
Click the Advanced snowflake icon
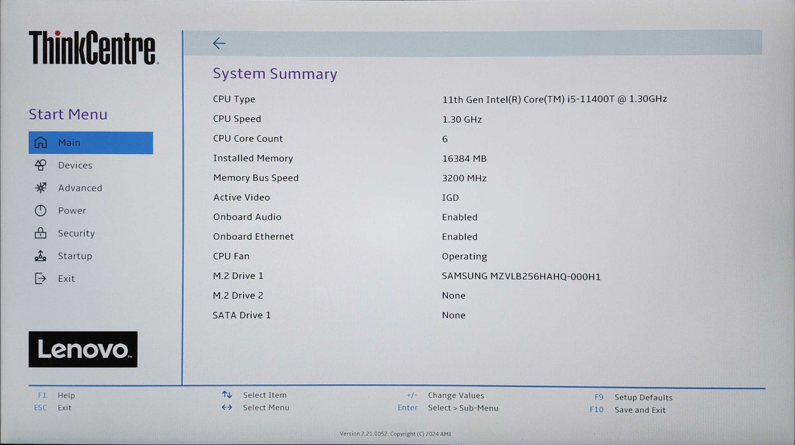coord(41,188)
